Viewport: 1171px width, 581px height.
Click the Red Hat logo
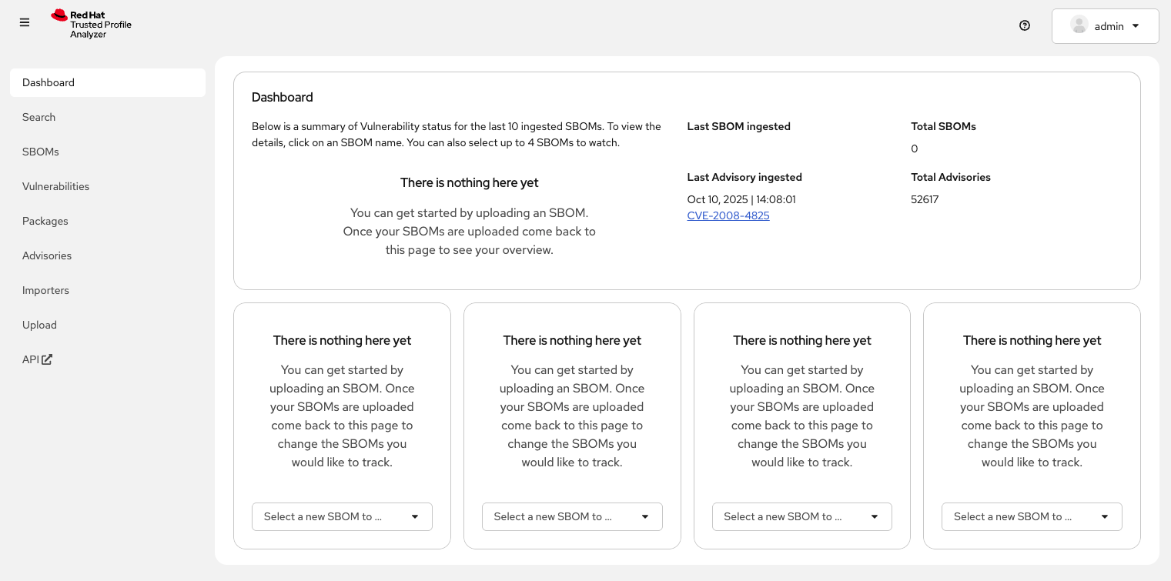point(60,15)
